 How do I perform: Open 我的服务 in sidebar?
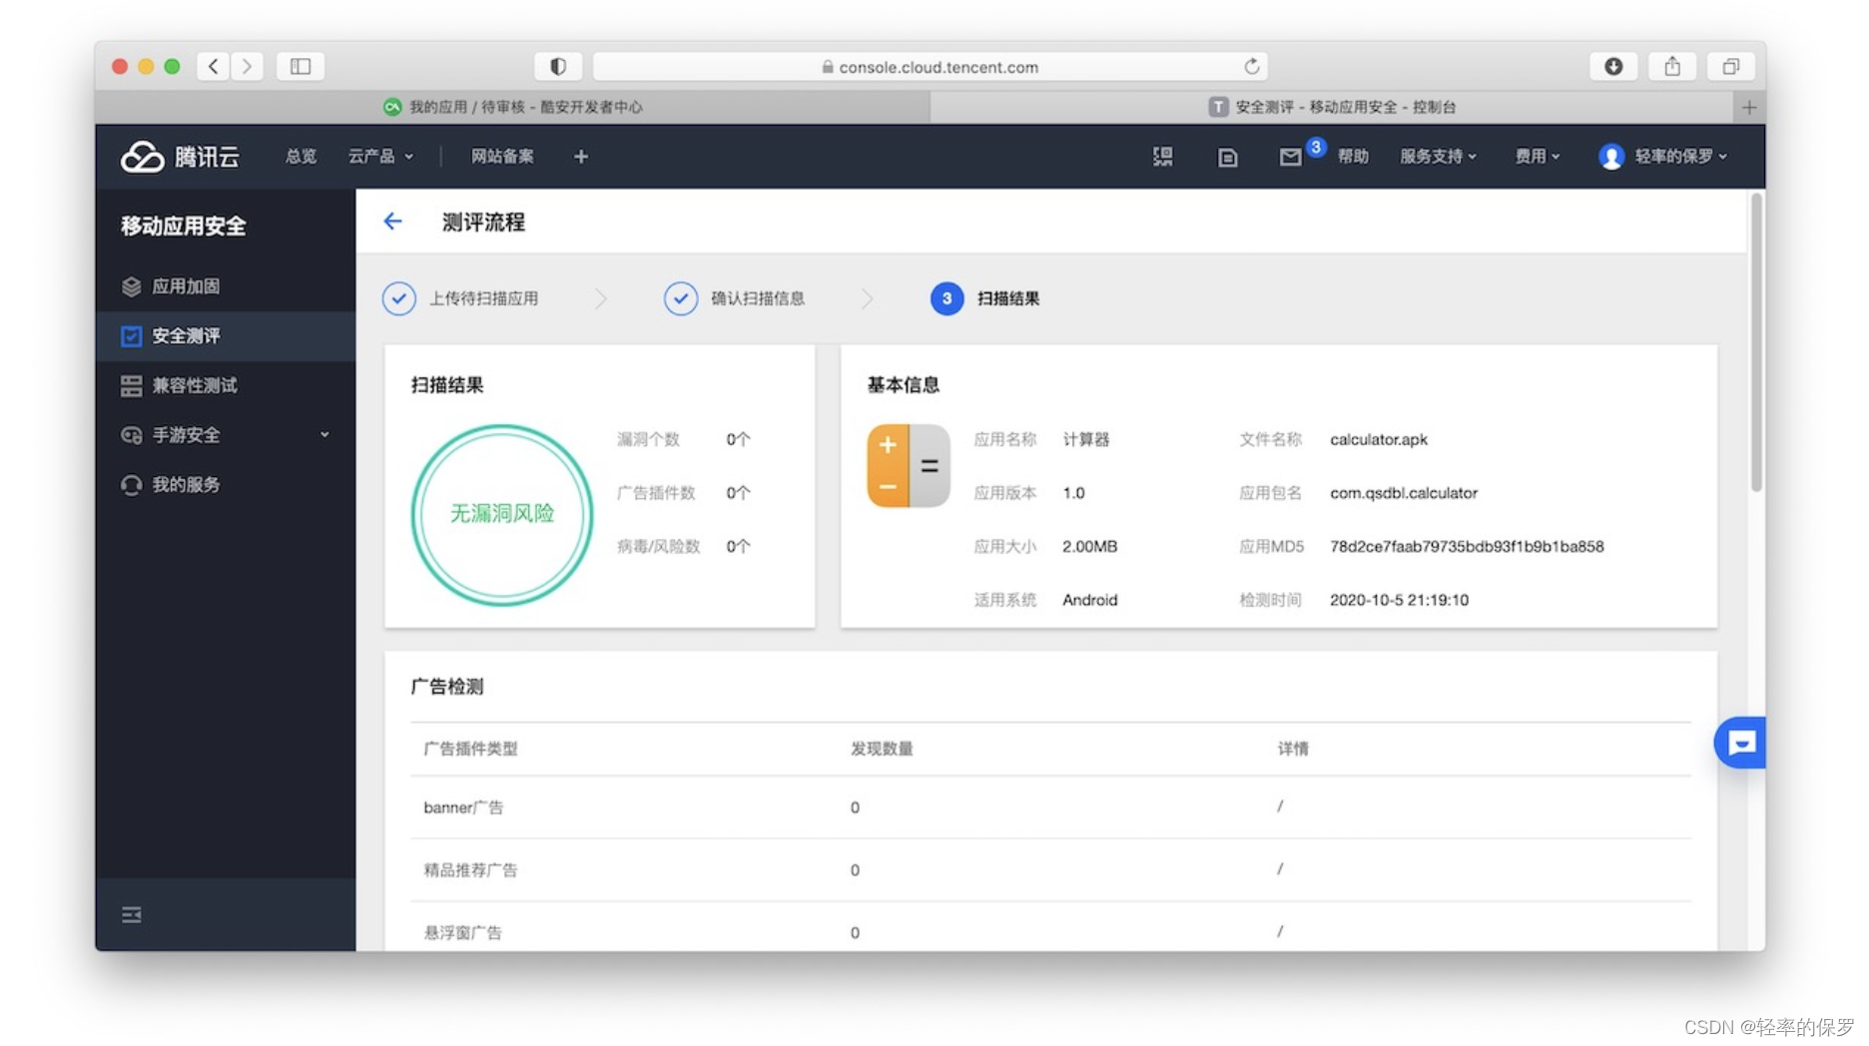[226, 485]
